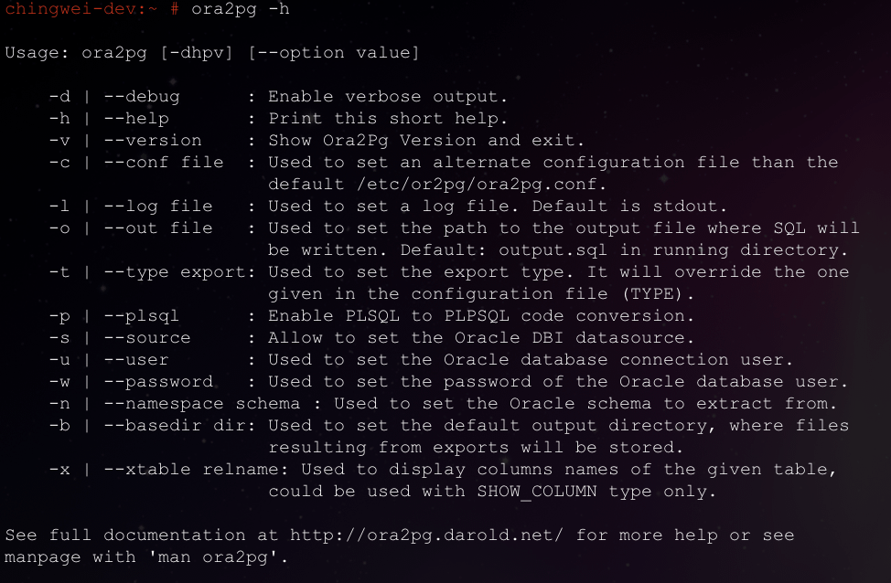Click the '--log file' option
Screen dimensions: 891x583
coord(158,207)
